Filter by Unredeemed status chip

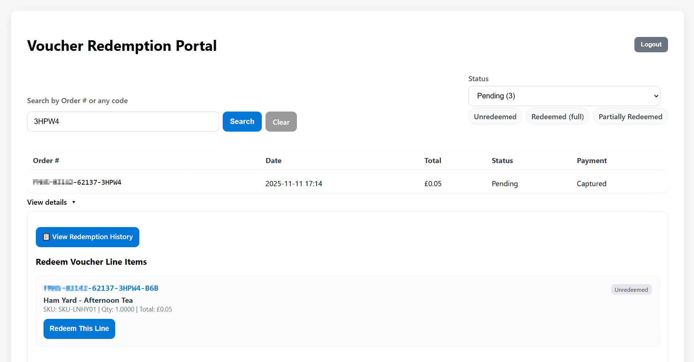[495, 117]
